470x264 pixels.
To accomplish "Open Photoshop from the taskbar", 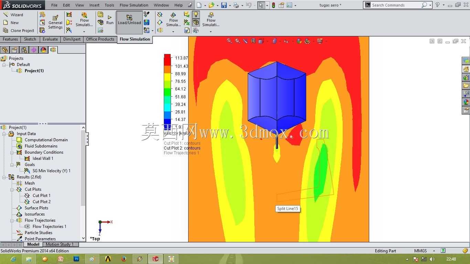I will [76, 259].
